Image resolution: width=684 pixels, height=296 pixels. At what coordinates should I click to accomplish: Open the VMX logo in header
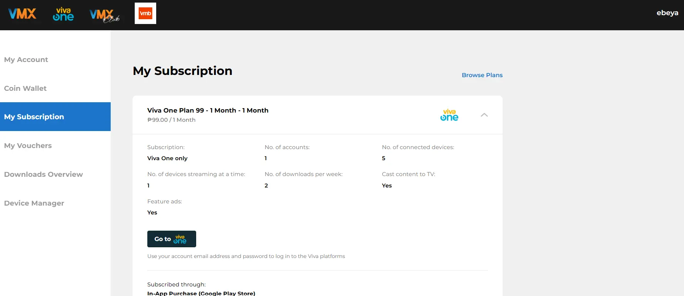tap(22, 14)
